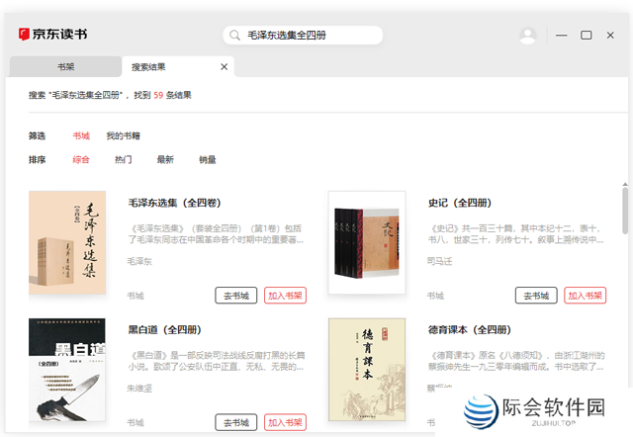Click the vertical scrollbar thumb
Screen dimensions: 633x437
(625, 211)
